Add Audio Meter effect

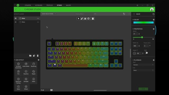26,65
